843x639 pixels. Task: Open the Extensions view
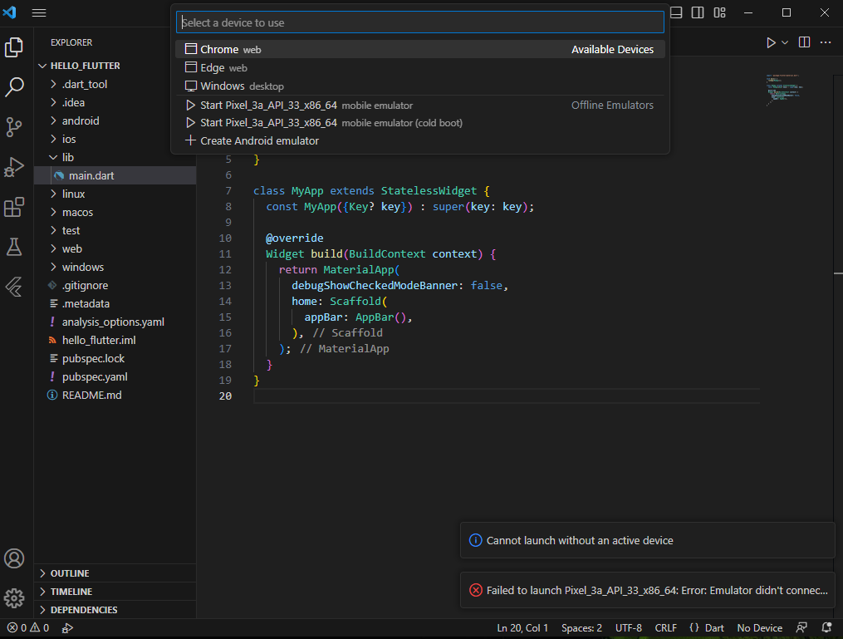(14, 207)
